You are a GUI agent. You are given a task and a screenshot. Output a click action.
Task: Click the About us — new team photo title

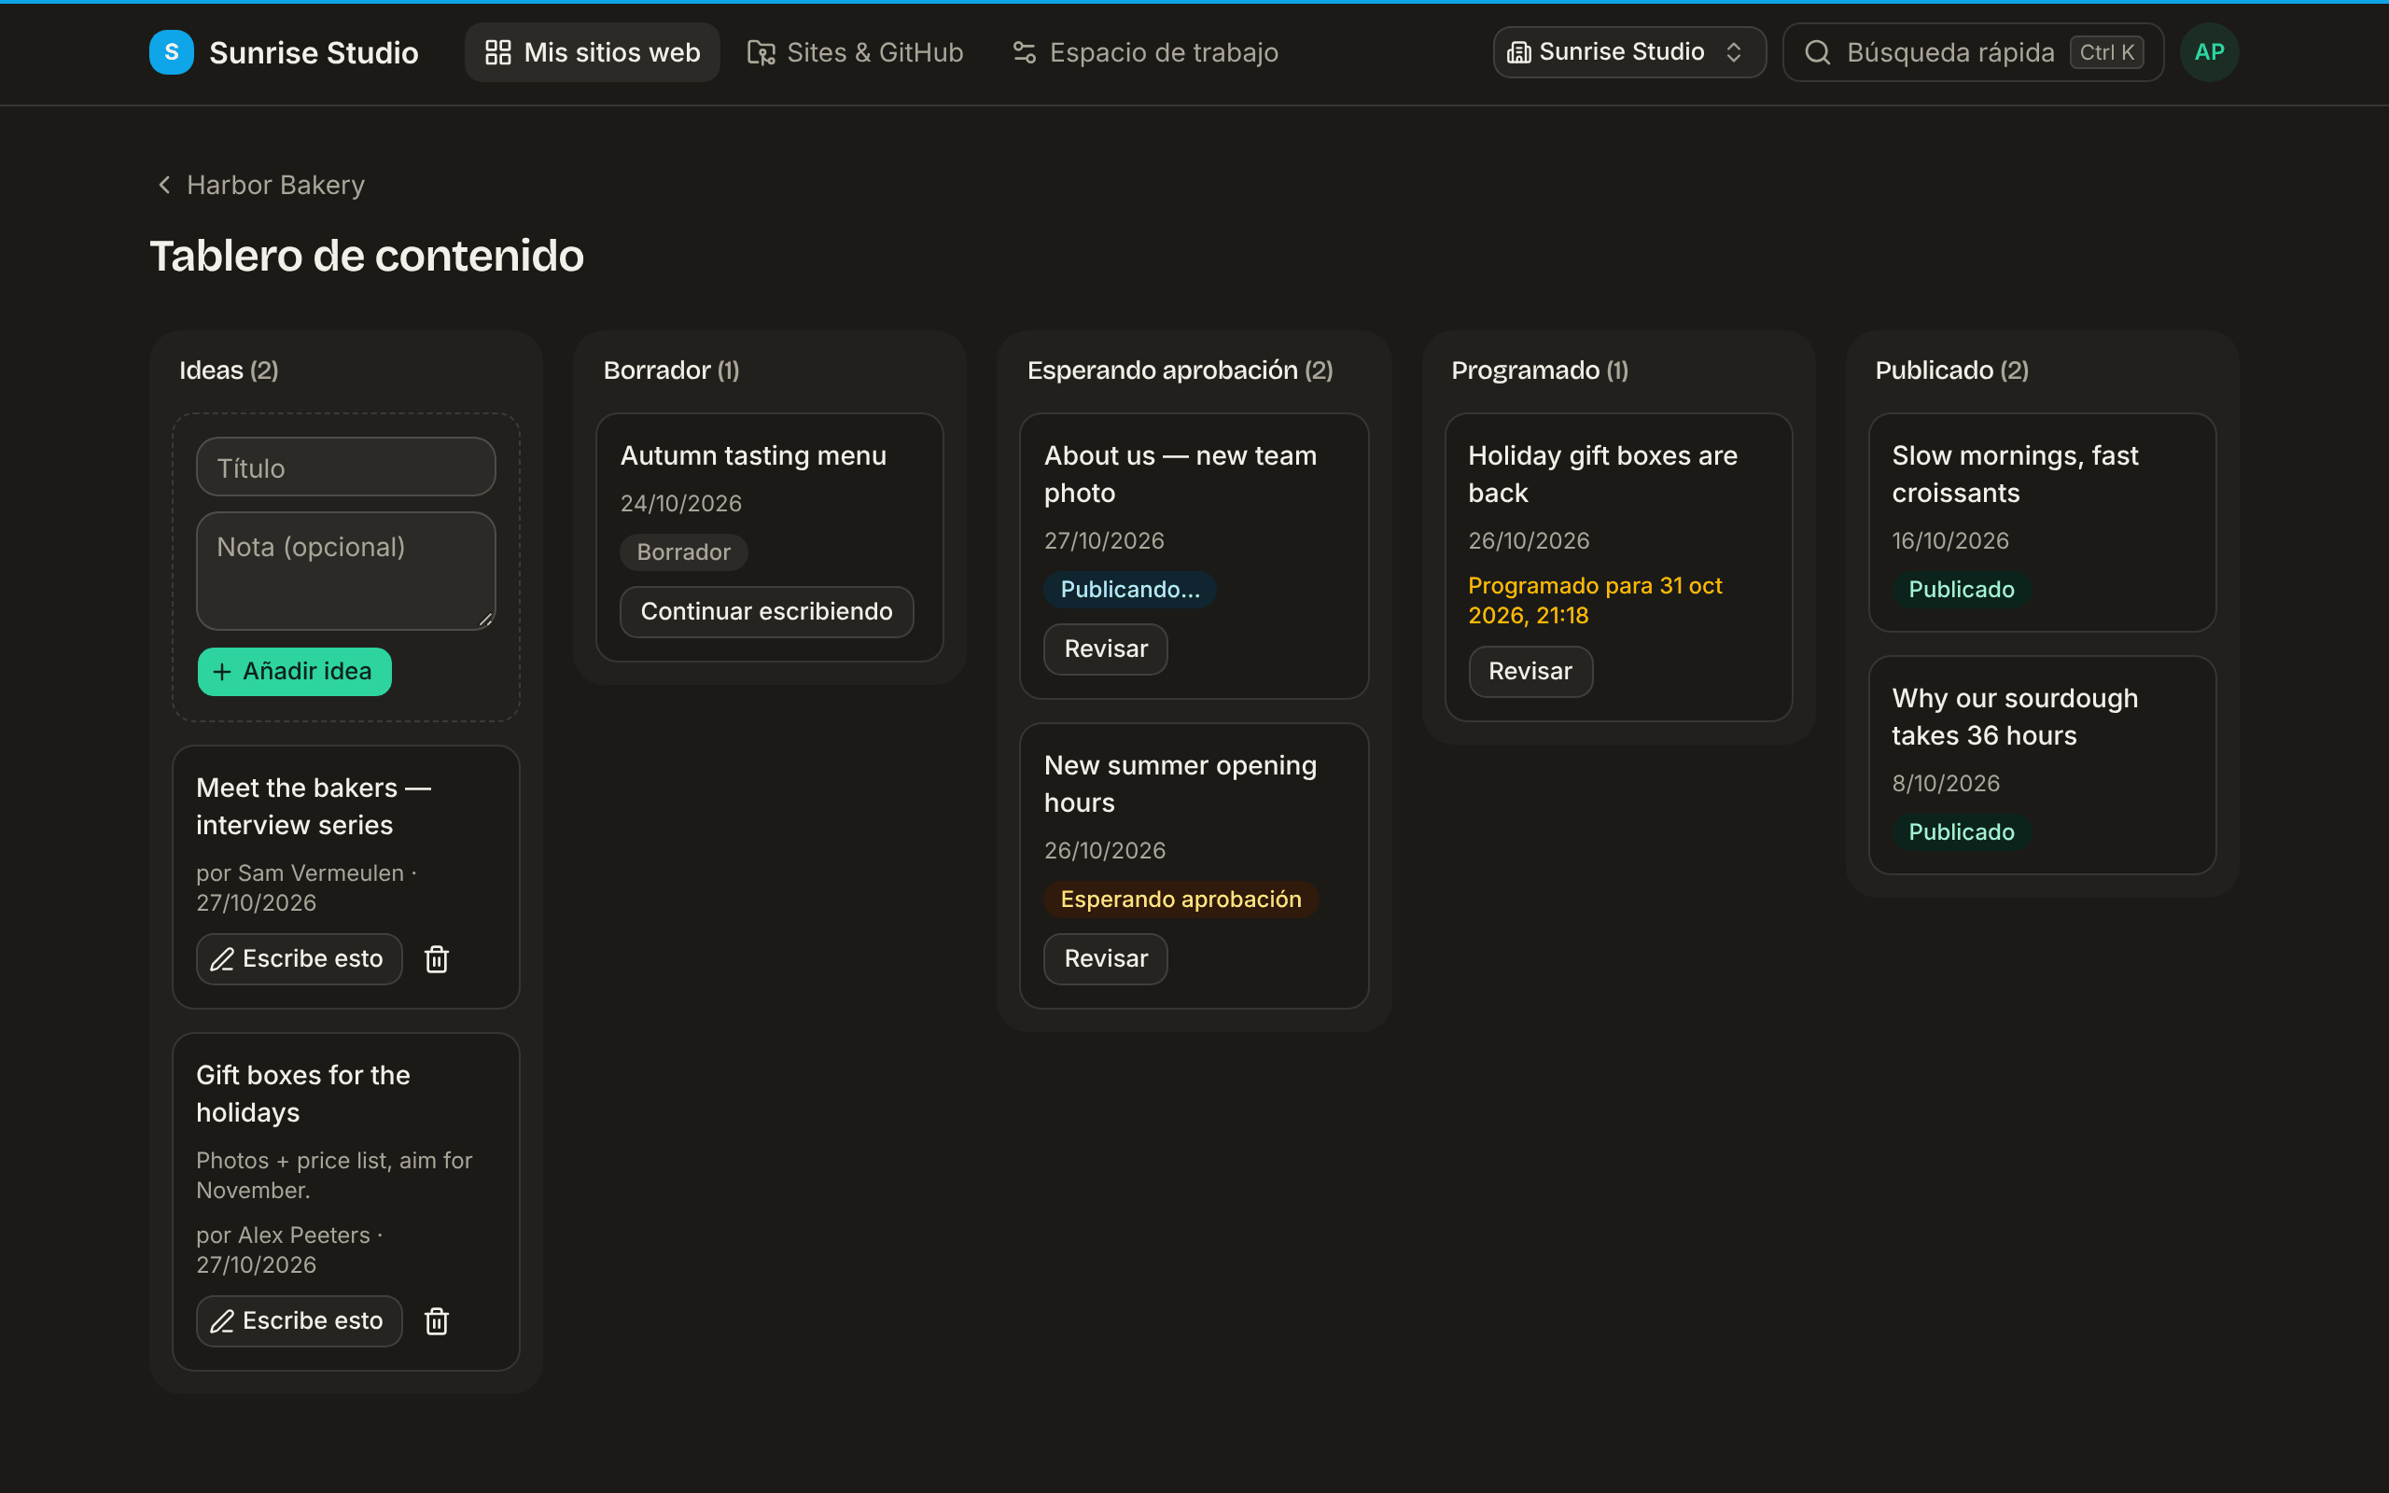tap(1180, 474)
